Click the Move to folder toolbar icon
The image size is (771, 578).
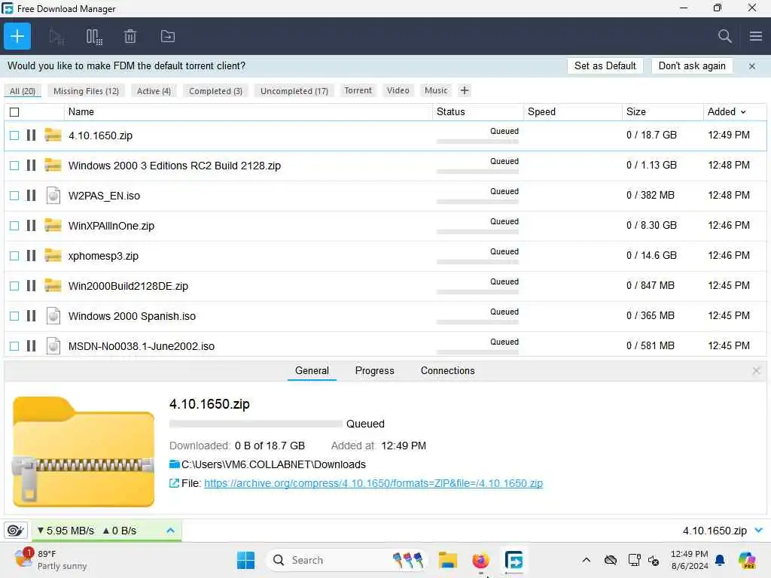(x=168, y=36)
